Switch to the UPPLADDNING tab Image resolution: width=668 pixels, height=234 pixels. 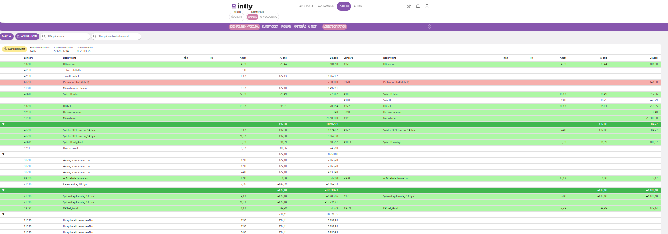(268, 17)
